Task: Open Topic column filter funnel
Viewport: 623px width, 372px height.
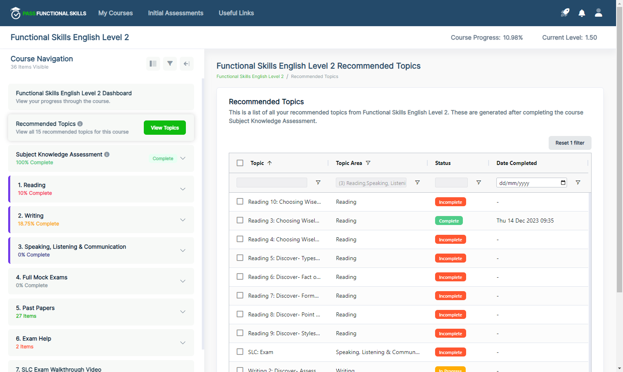Action: pos(318,183)
